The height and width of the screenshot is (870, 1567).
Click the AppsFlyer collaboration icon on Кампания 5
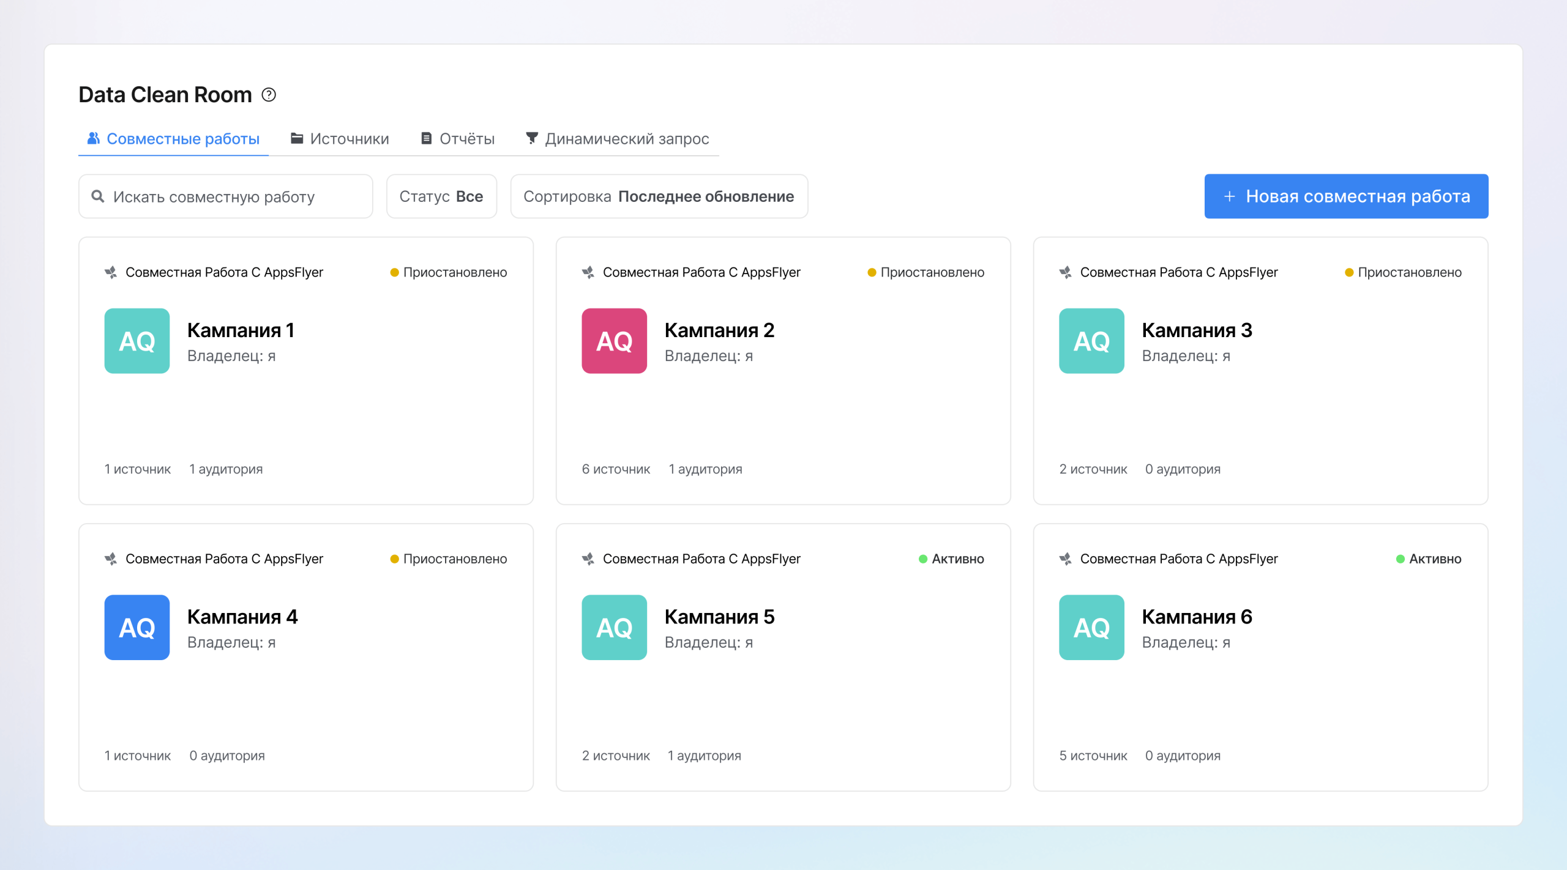pos(589,558)
